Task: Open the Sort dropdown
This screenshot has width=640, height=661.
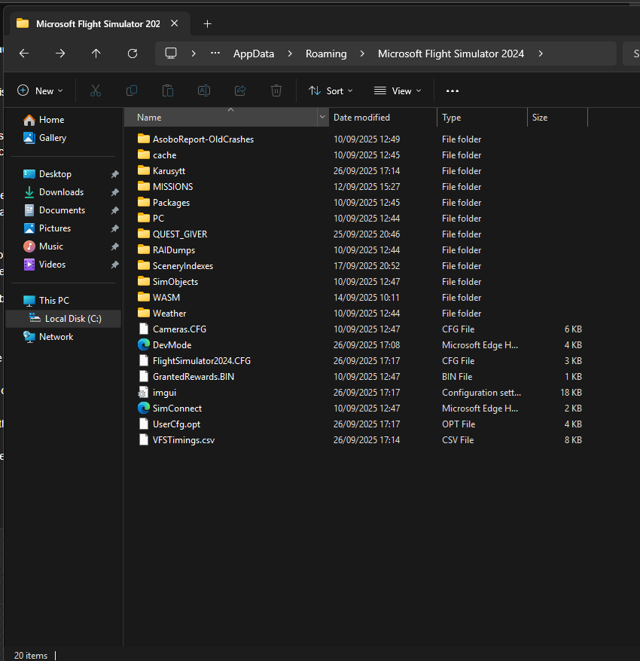Action: pyautogui.click(x=331, y=90)
